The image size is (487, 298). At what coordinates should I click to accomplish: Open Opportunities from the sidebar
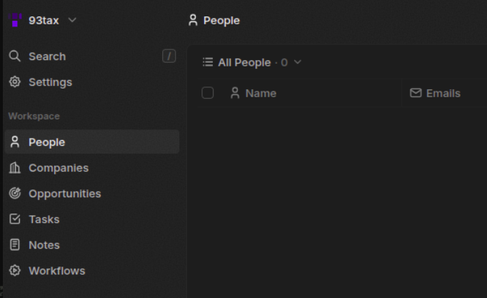(65, 194)
